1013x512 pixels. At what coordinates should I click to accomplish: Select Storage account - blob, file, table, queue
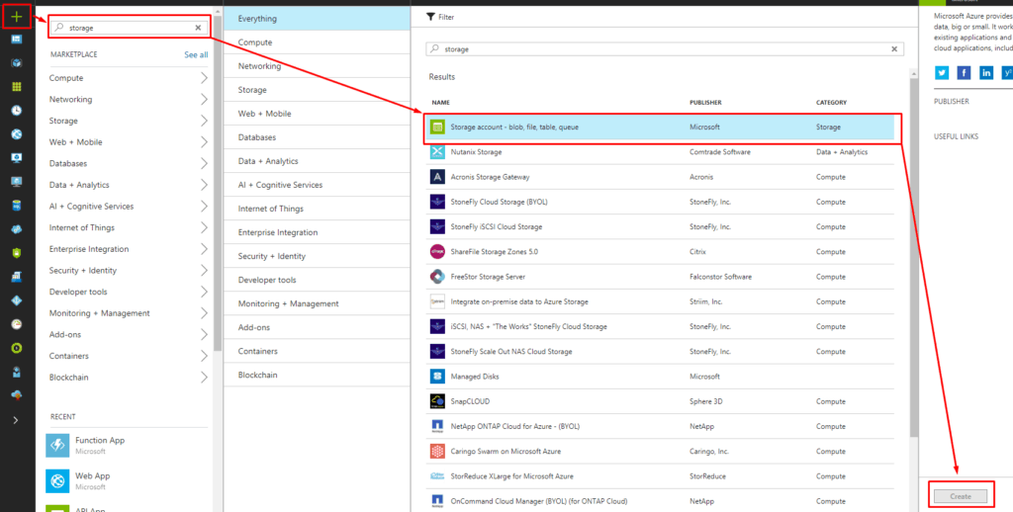(659, 128)
